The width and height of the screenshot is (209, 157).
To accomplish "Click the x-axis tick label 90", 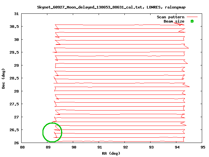I will [x=74, y=147].
